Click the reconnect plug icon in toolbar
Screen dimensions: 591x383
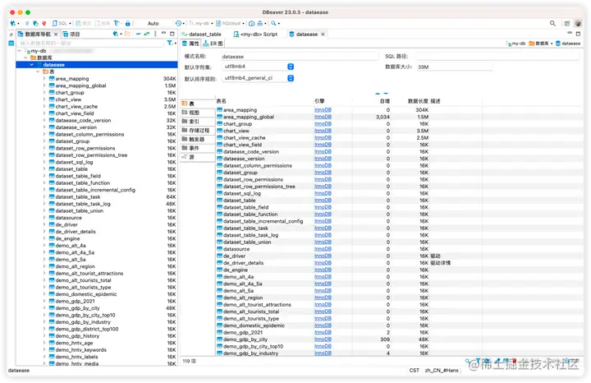click(36, 23)
